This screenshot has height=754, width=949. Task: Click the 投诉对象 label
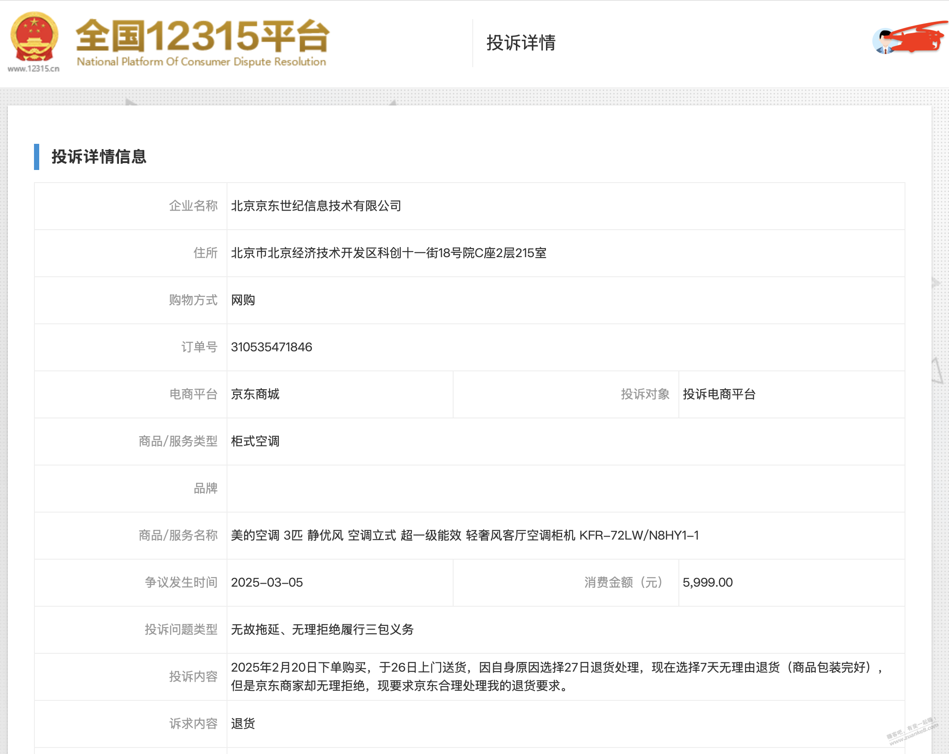click(x=645, y=394)
